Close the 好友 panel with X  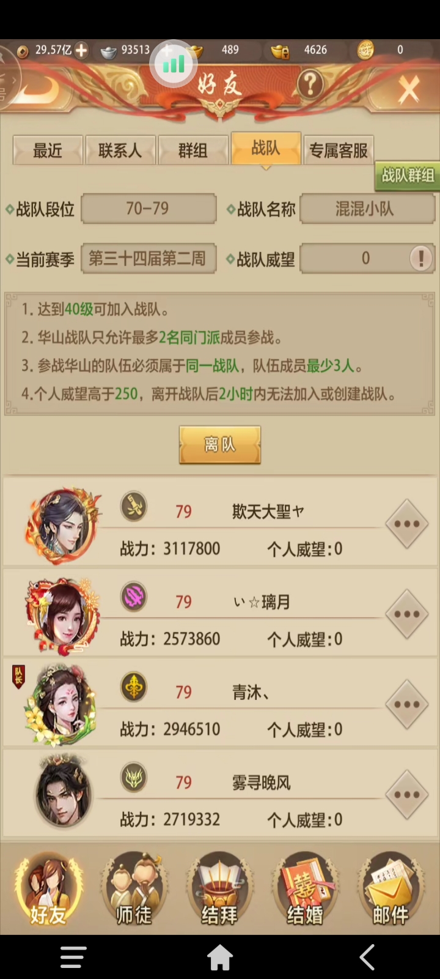[x=408, y=90]
